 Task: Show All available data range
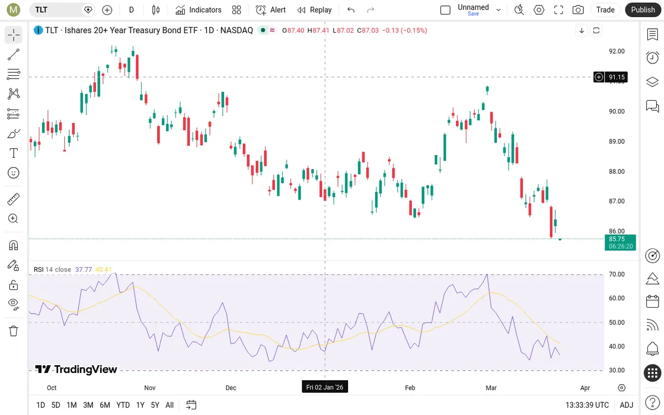[x=169, y=405]
